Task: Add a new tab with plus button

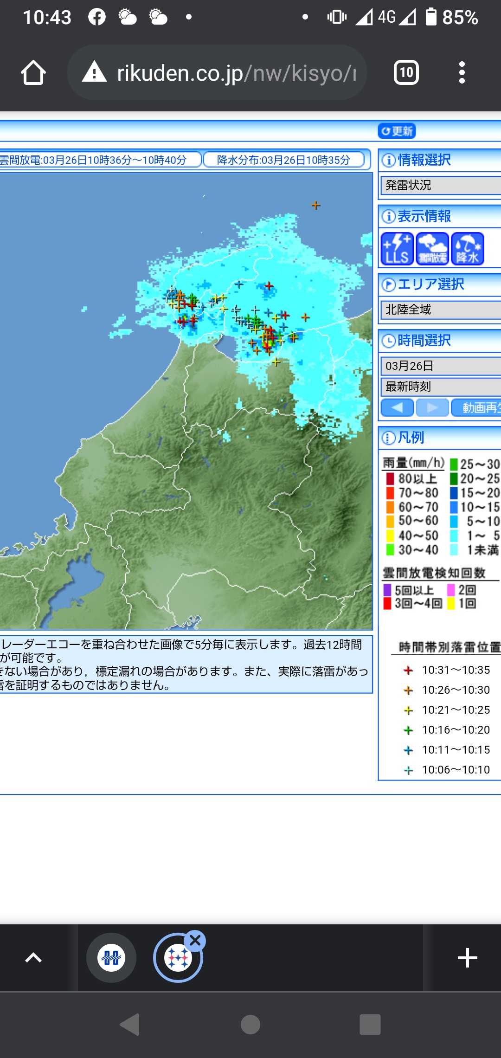Action: (x=467, y=958)
